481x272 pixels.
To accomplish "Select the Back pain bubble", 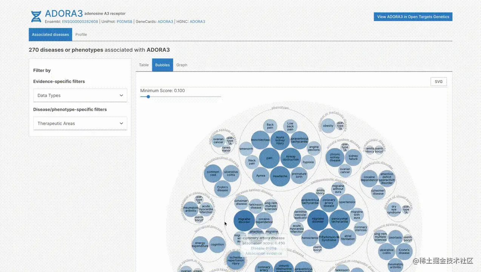I will [270, 126].
